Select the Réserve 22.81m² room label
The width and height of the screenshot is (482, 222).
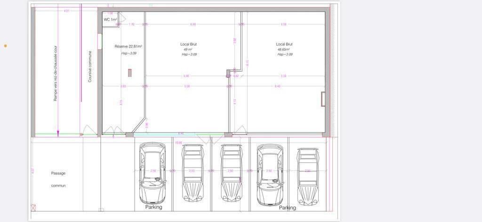pyautogui.click(x=129, y=46)
